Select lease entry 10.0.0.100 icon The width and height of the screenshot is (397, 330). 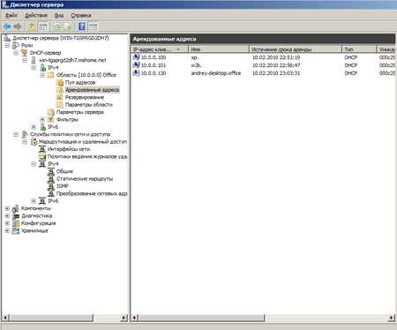coord(136,57)
